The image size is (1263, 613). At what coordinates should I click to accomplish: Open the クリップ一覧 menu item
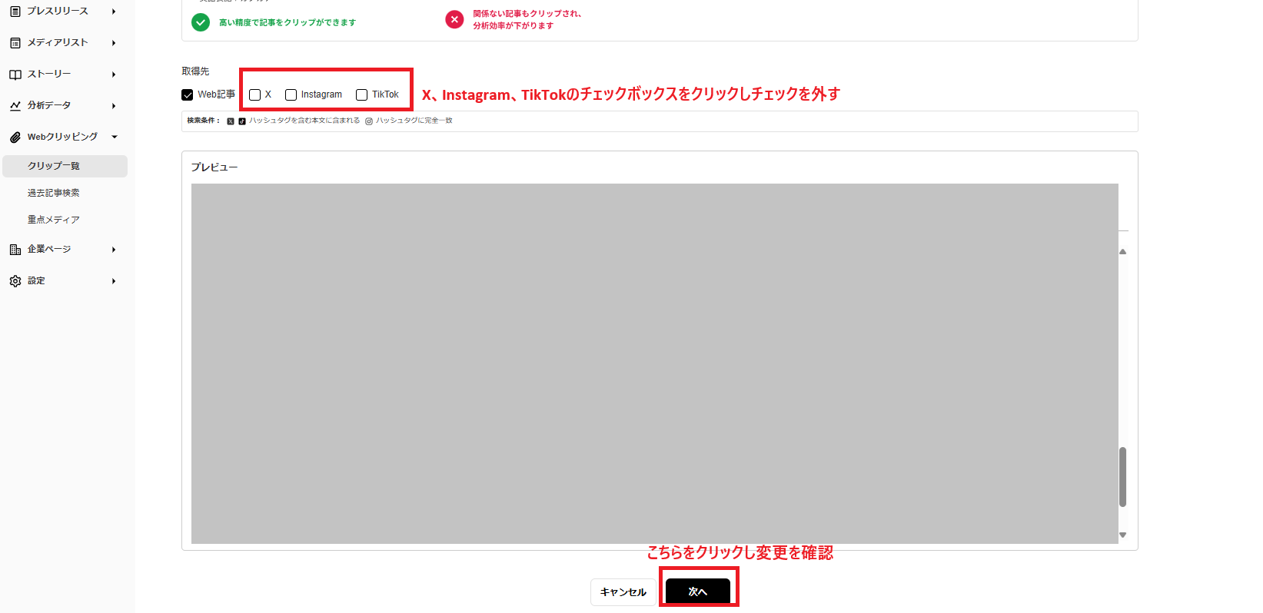(x=65, y=166)
